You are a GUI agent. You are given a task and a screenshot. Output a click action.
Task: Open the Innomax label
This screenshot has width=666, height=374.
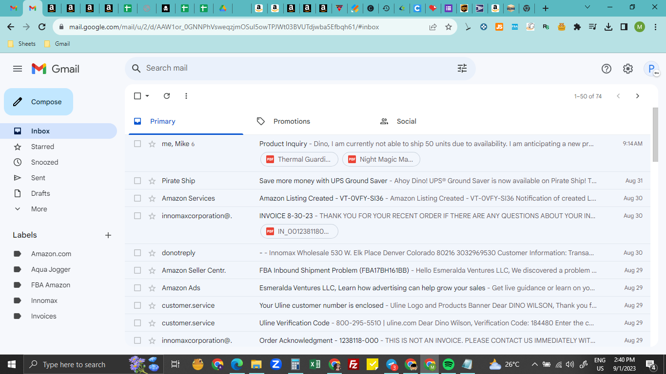point(44,300)
